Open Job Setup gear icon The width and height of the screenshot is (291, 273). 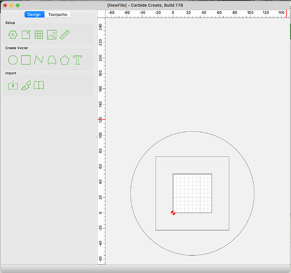13,34
